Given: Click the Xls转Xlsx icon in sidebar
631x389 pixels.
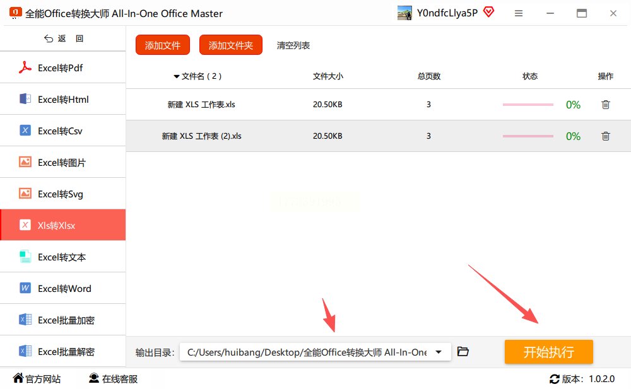Looking at the screenshot, I should [25, 225].
